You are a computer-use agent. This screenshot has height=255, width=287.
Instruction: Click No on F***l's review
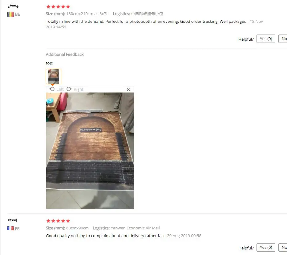tap(283, 248)
